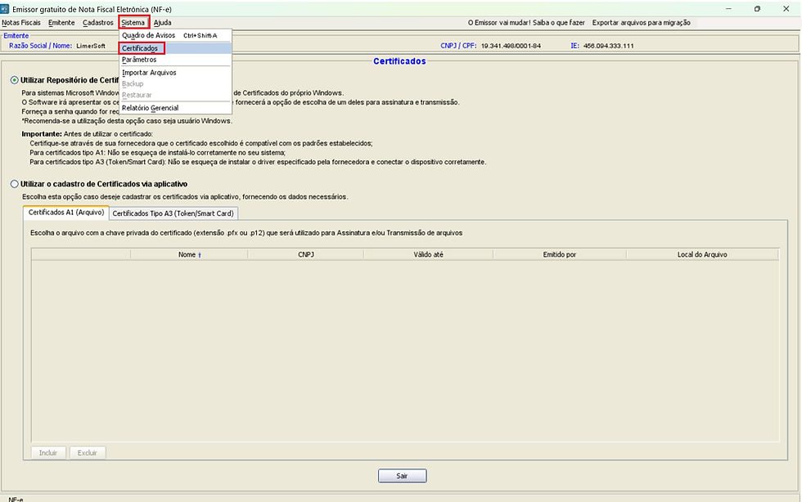Viewport: 802px width, 502px height.
Task: Click 'Exportar arquivos para migração'
Action: pos(642,23)
